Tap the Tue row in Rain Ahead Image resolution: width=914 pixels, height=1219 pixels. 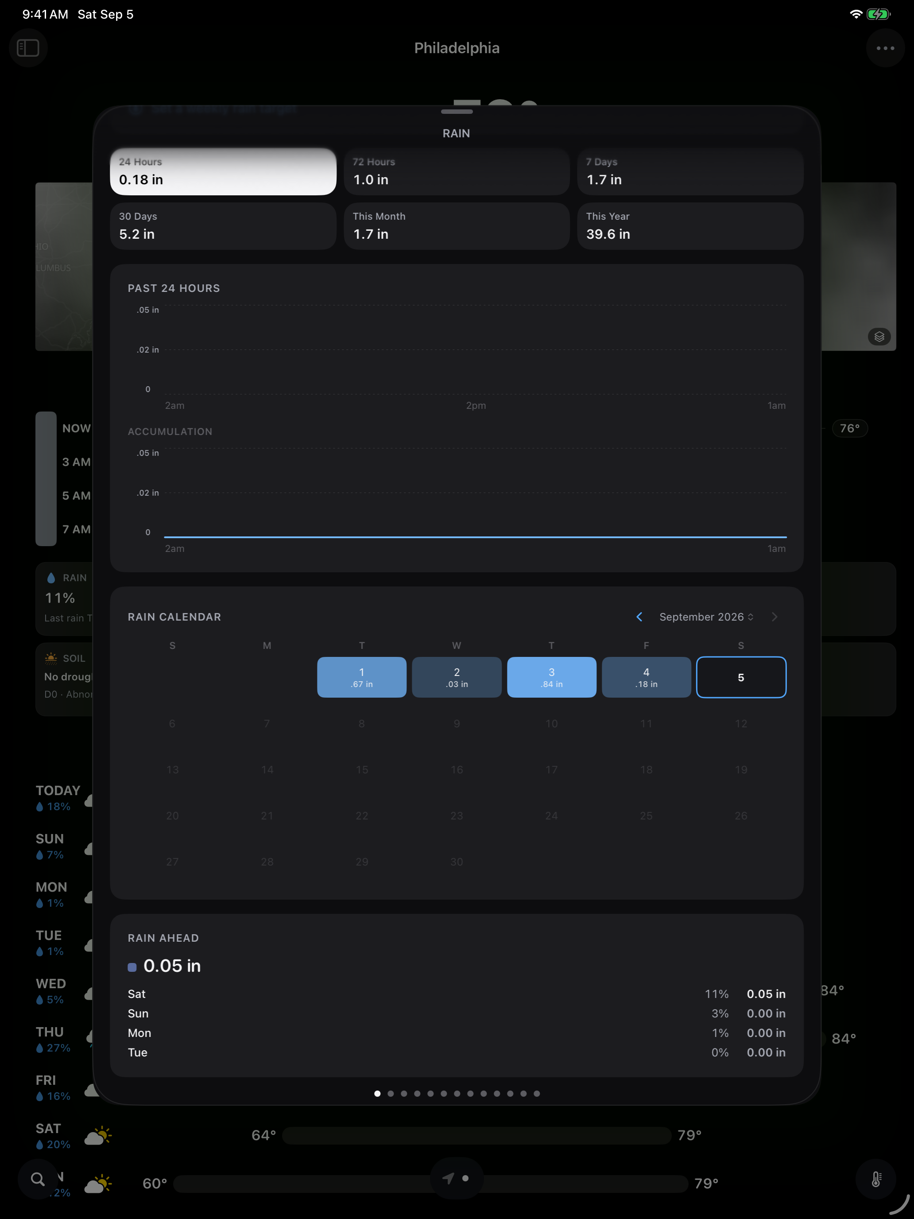(457, 1052)
